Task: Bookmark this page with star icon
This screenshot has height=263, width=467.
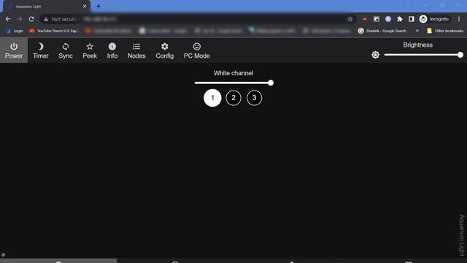Action: pos(350,19)
